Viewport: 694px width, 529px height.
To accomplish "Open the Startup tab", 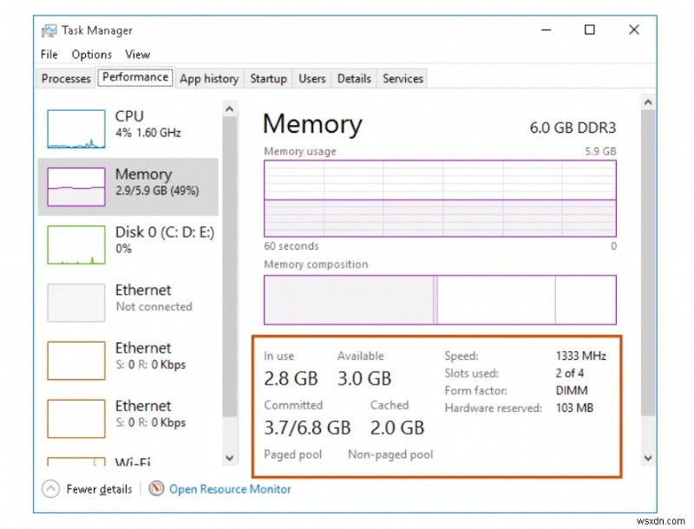I will click(268, 78).
